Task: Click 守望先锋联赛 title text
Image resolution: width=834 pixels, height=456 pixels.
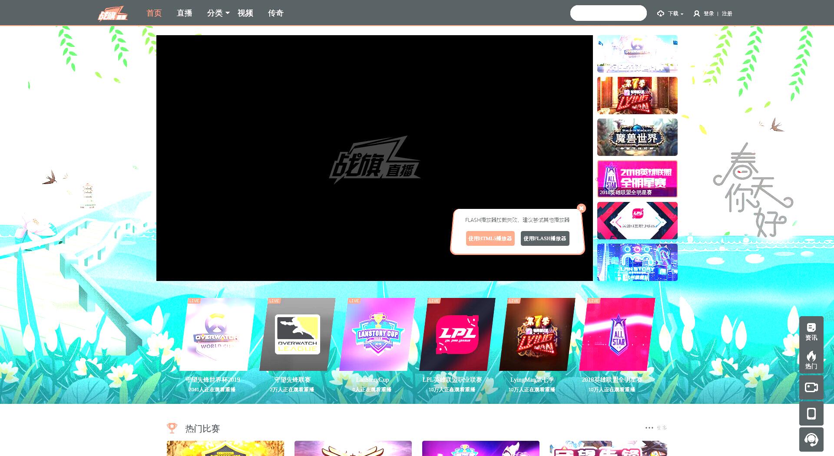Action: click(292, 380)
